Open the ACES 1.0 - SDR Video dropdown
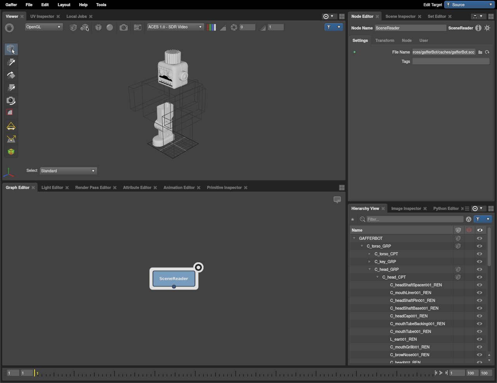 click(x=175, y=27)
